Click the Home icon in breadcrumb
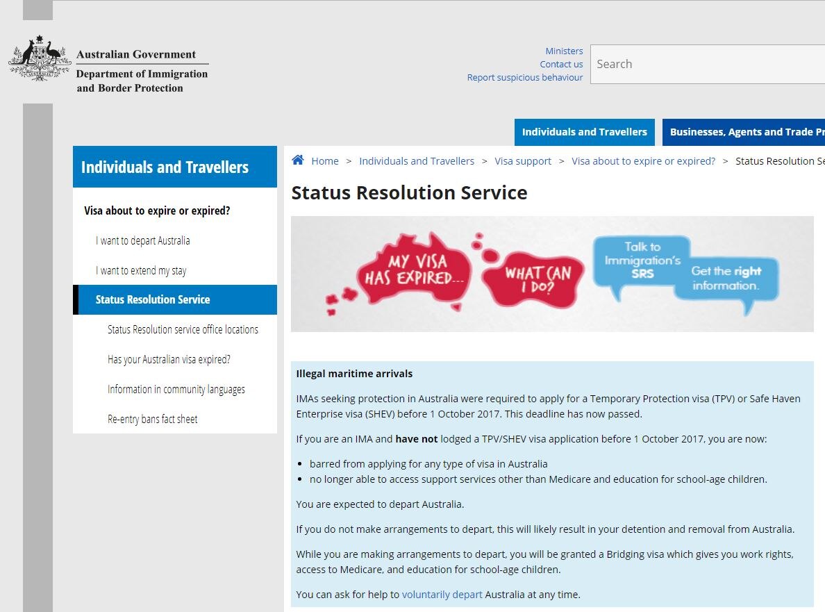This screenshot has width=825, height=612. point(298,160)
